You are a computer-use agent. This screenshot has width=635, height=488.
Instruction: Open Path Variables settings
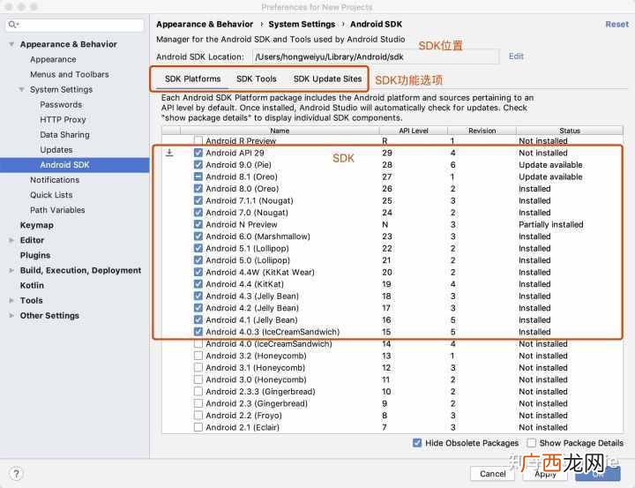pos(57,210)
